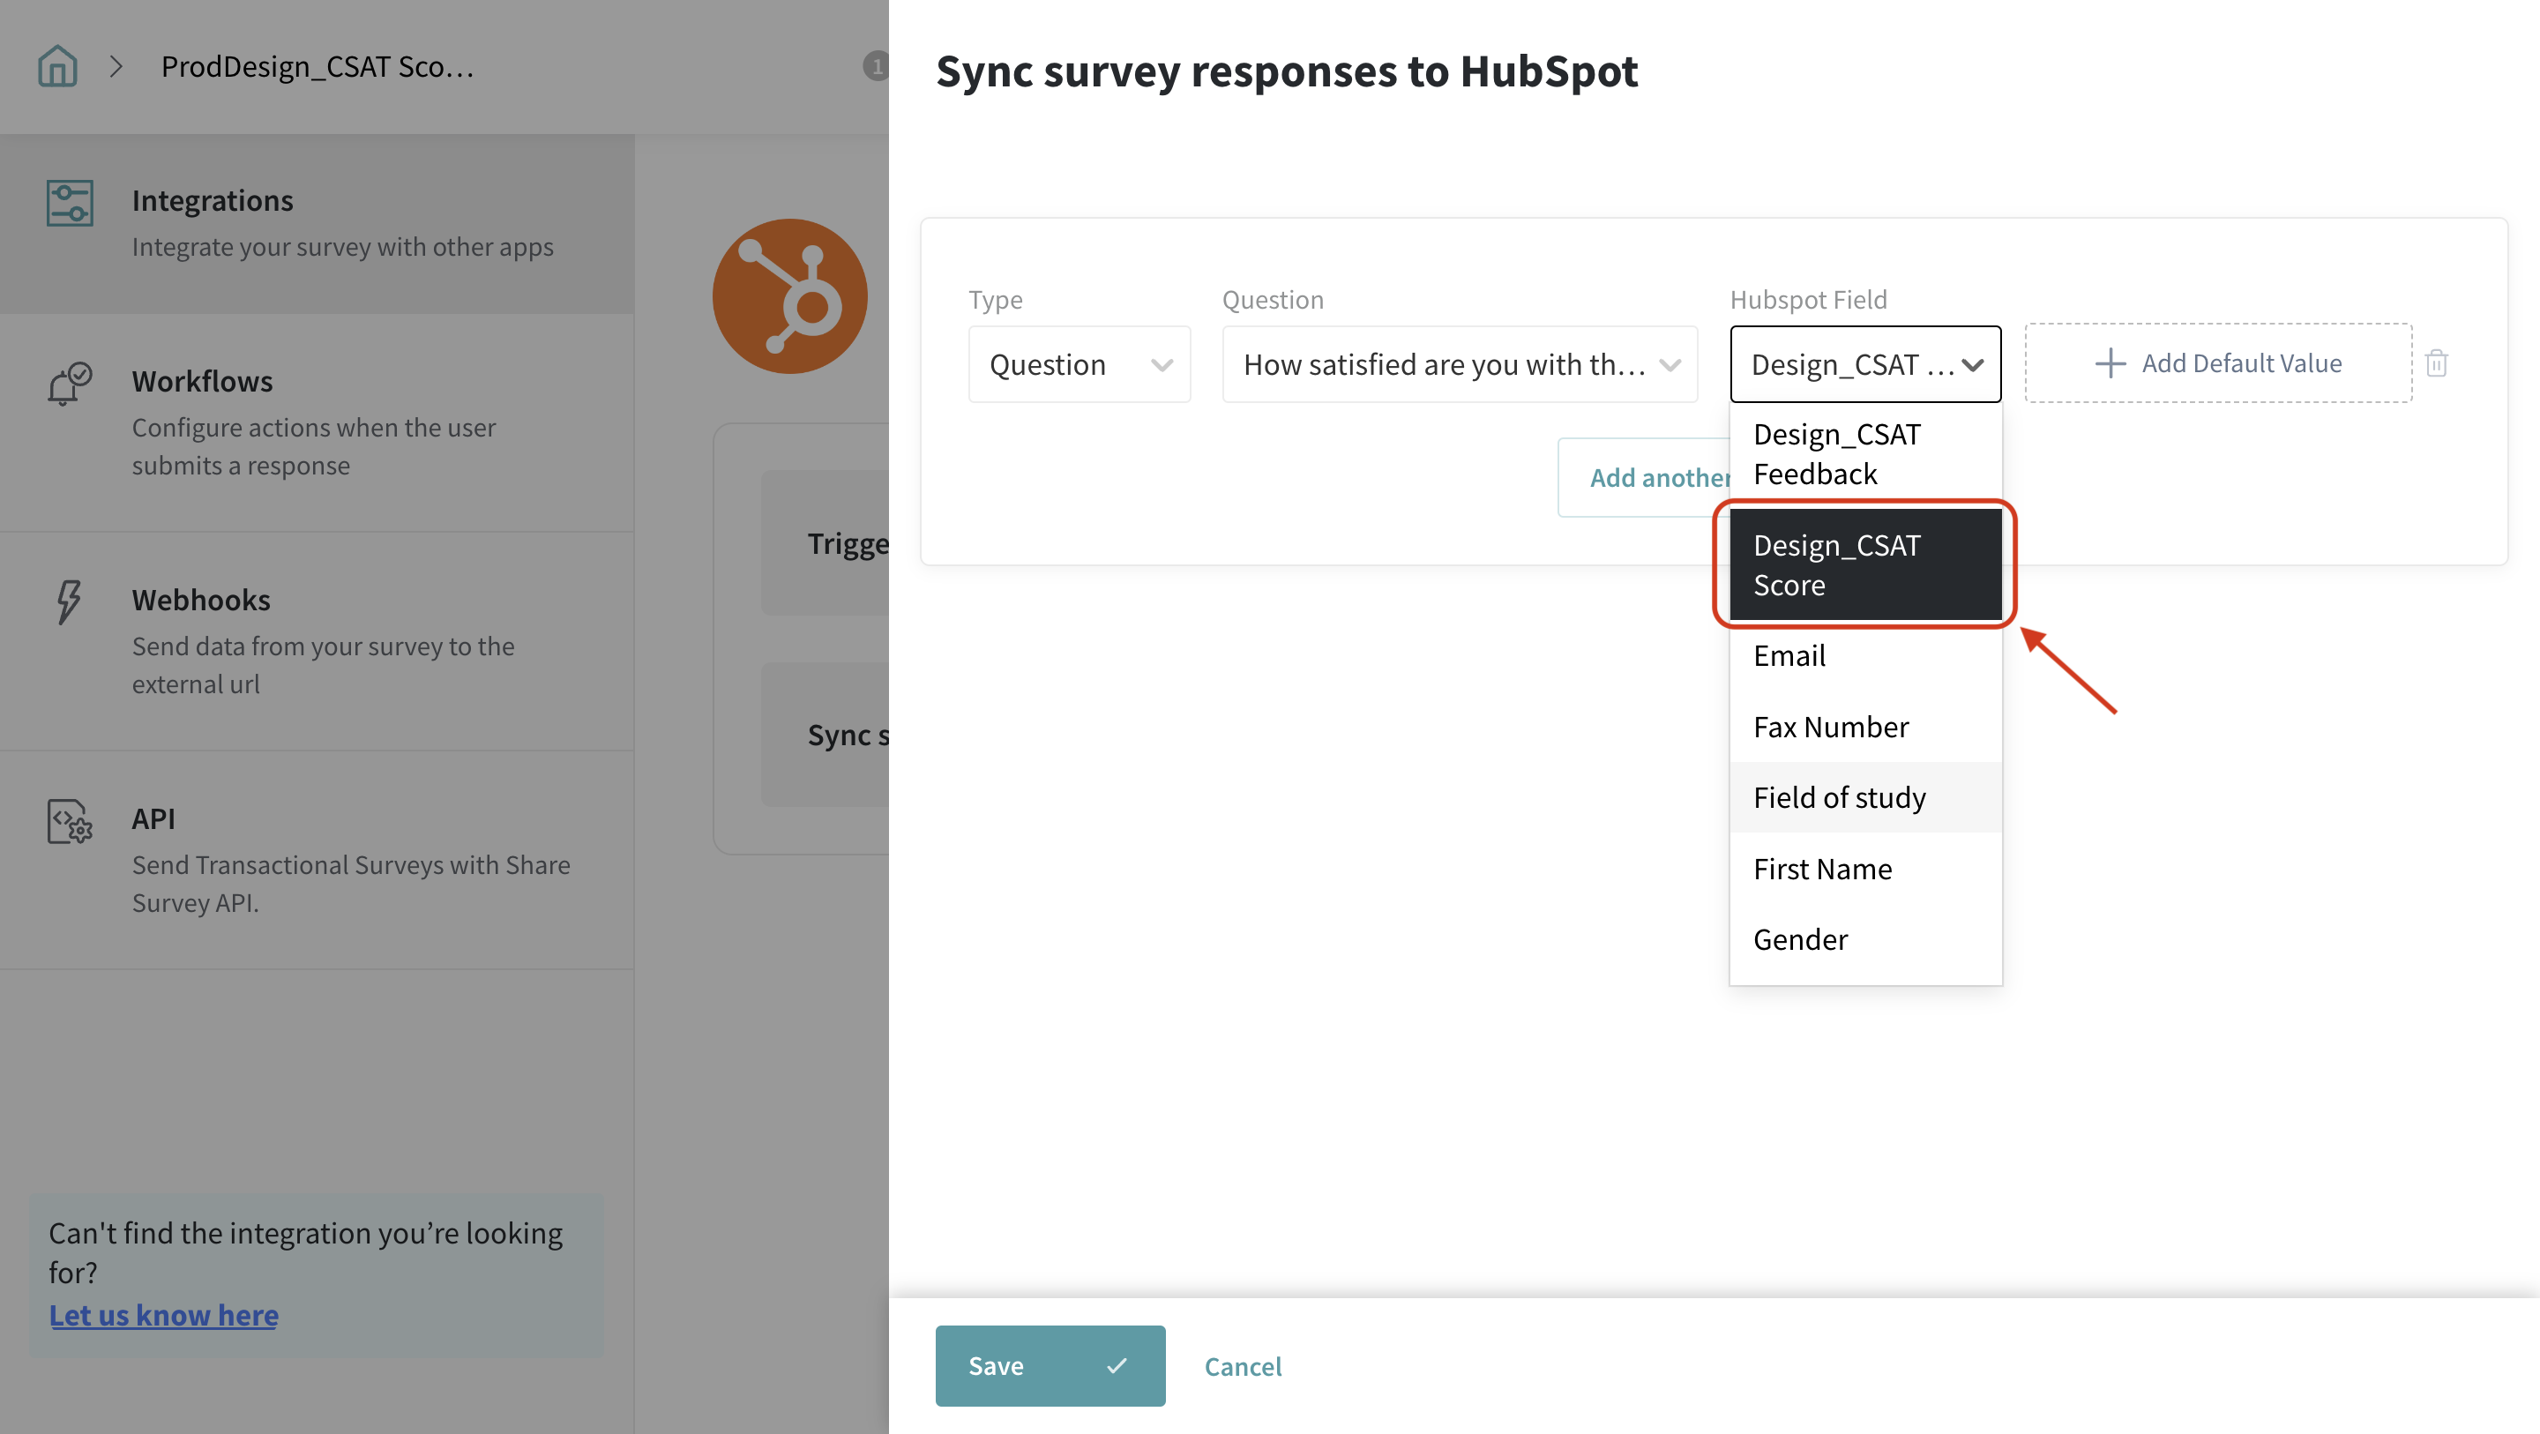This screenshot has height=1434, width=2540.
Task: Click the checkmark on Save button
Action: [1117, 1365]
